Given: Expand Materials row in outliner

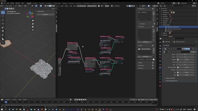Looking at the screenshot, I should point(161,21).
